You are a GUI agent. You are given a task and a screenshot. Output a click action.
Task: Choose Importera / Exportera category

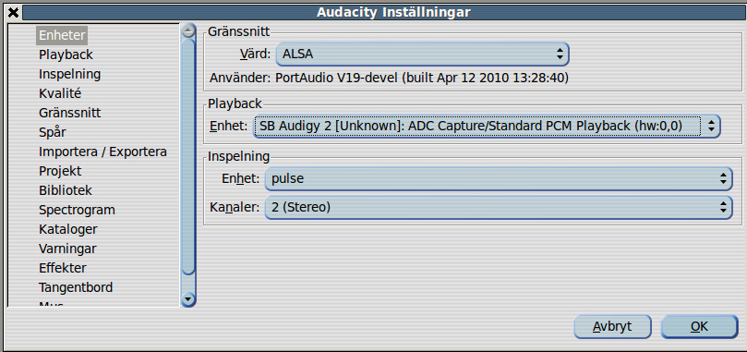pyautogui.click(x=102, y=152)
